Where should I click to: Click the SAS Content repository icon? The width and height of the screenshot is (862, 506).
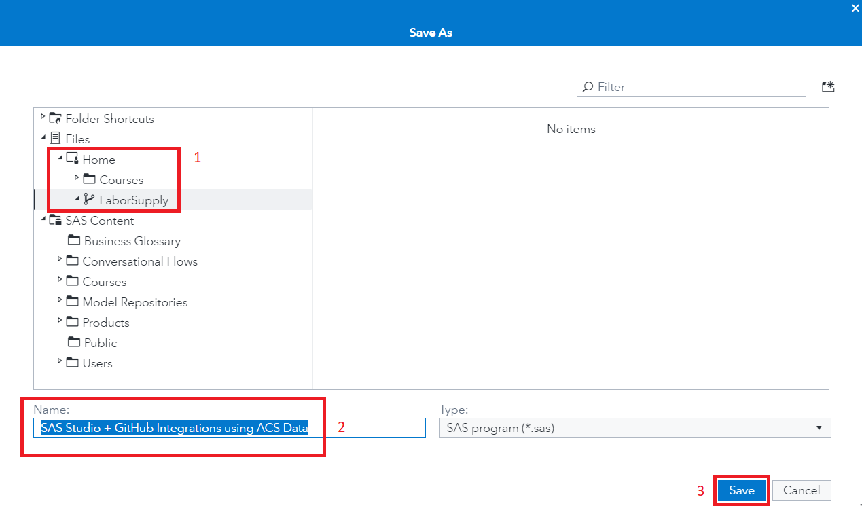(x=56, y=220)
